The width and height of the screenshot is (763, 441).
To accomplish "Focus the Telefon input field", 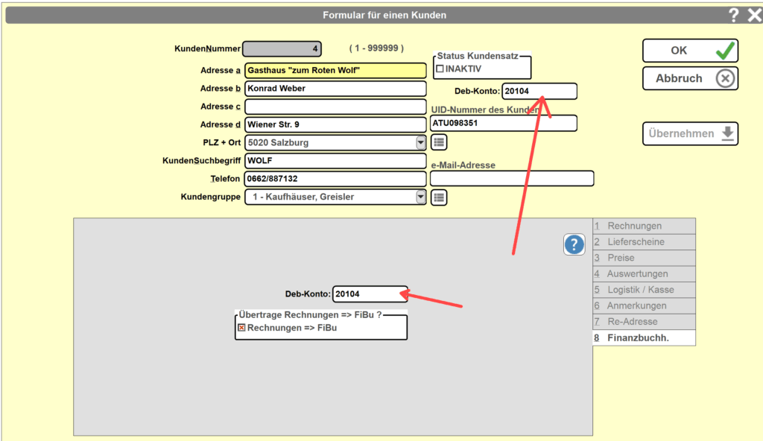I will pyautogui.click(x=335, y=179).
